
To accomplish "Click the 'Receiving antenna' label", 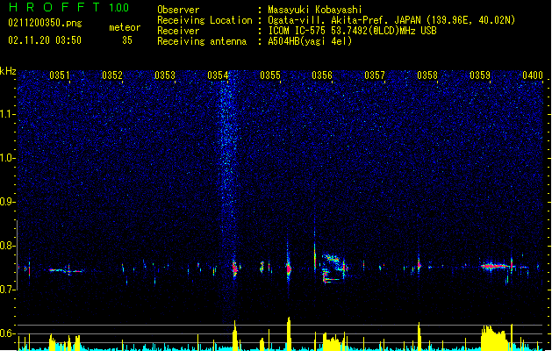I will [x=202, y=41].
